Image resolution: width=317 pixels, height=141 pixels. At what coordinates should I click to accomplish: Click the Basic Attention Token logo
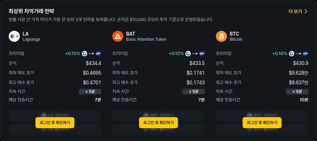(118, 36)
